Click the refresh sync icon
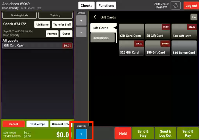Viewport: 199px width, 140px height. tap(176, 6)
